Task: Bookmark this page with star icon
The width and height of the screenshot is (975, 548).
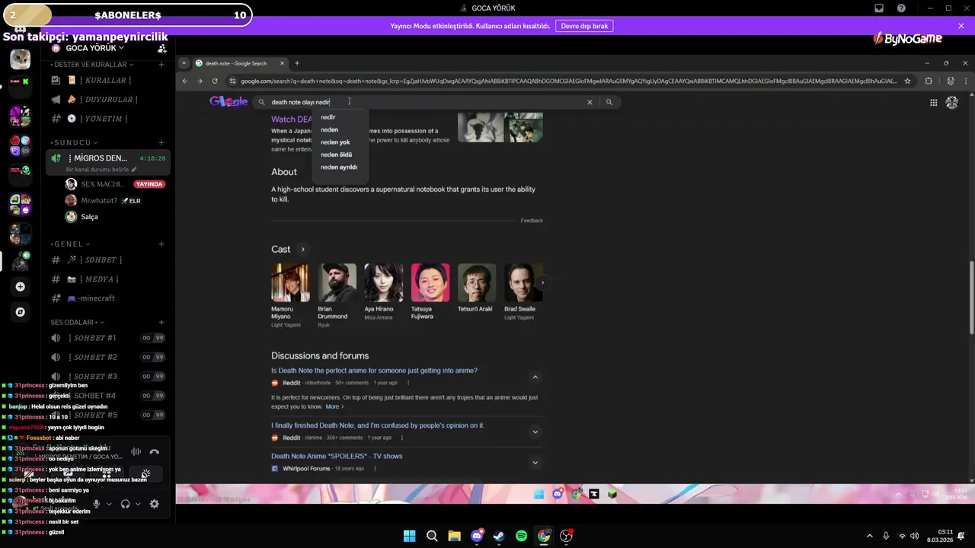Action: (907, 81)
